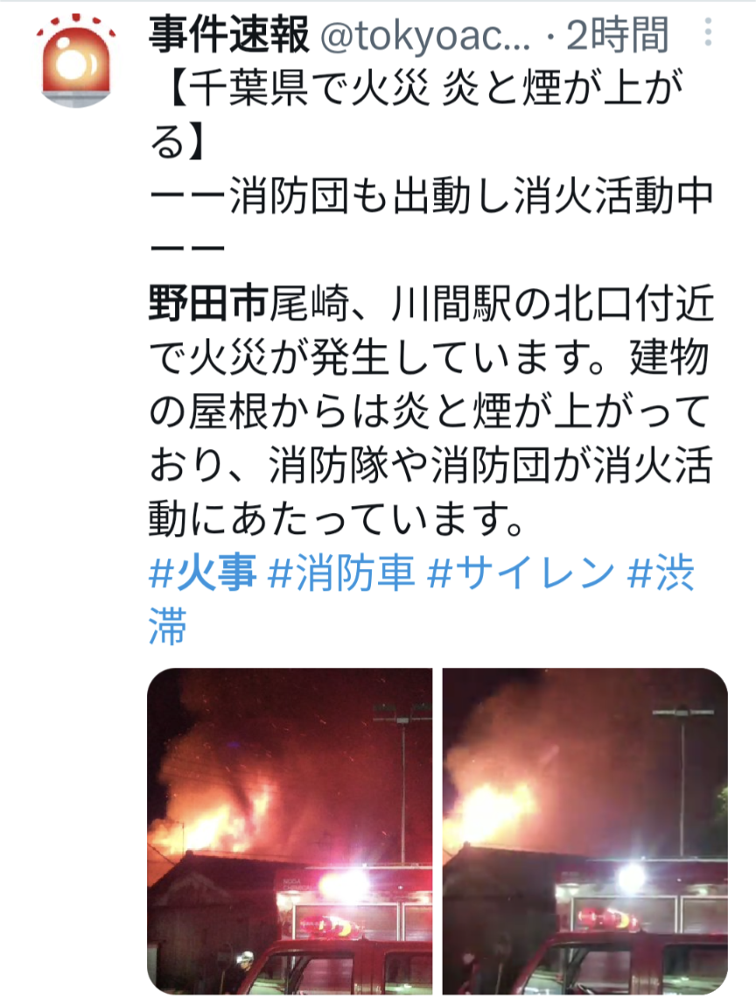Open the #渋滞 hashtag
The image size is (756, 1005).
point(422,600)
